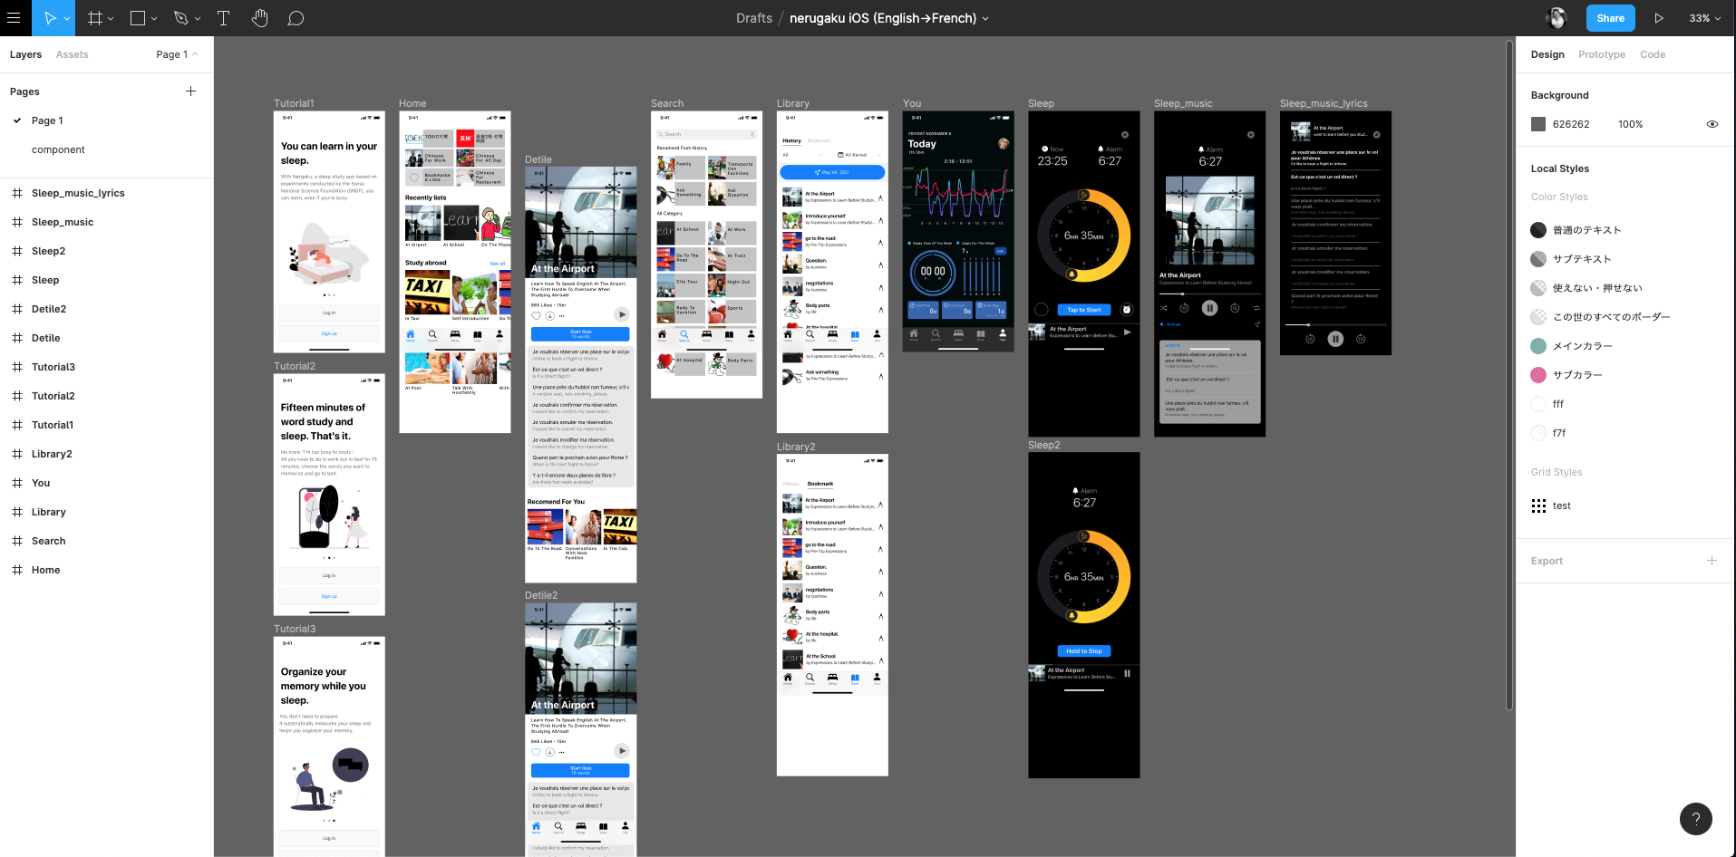This screenshot has width=1736, height=857.
Task: Present the prototype with play icon
Action: 1658,18
